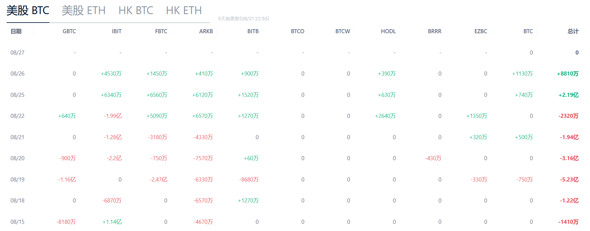Select the HK ETH tab

(x=184, y=11)
